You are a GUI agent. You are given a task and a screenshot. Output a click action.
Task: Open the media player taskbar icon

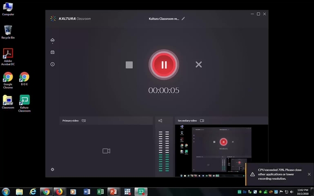click(x=73, y=192)
